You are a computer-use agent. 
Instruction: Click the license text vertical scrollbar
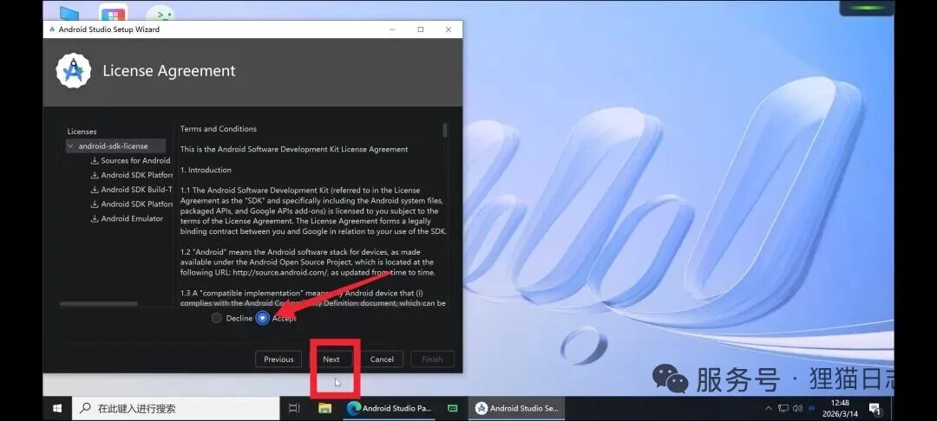444,130
